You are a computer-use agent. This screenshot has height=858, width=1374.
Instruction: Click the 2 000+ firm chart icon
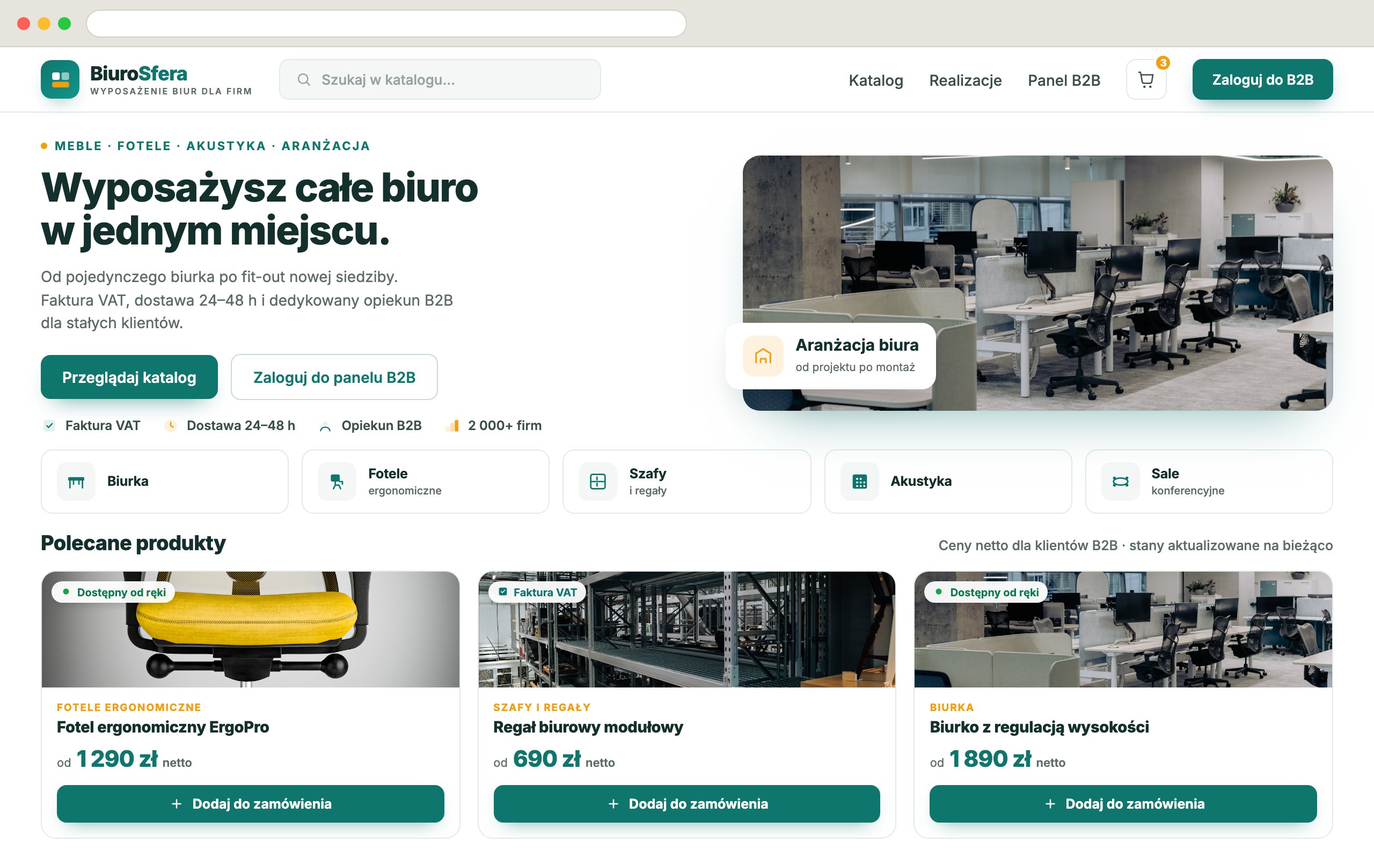(x=452, y=426)
